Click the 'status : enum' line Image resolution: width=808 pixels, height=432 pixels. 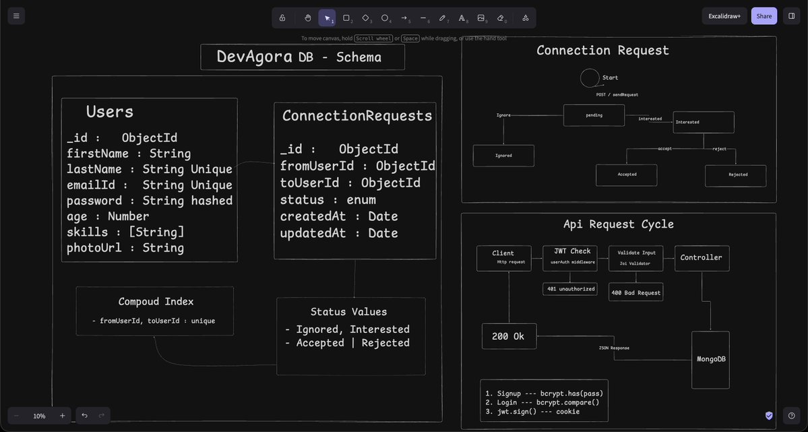[x=328, y=199]
